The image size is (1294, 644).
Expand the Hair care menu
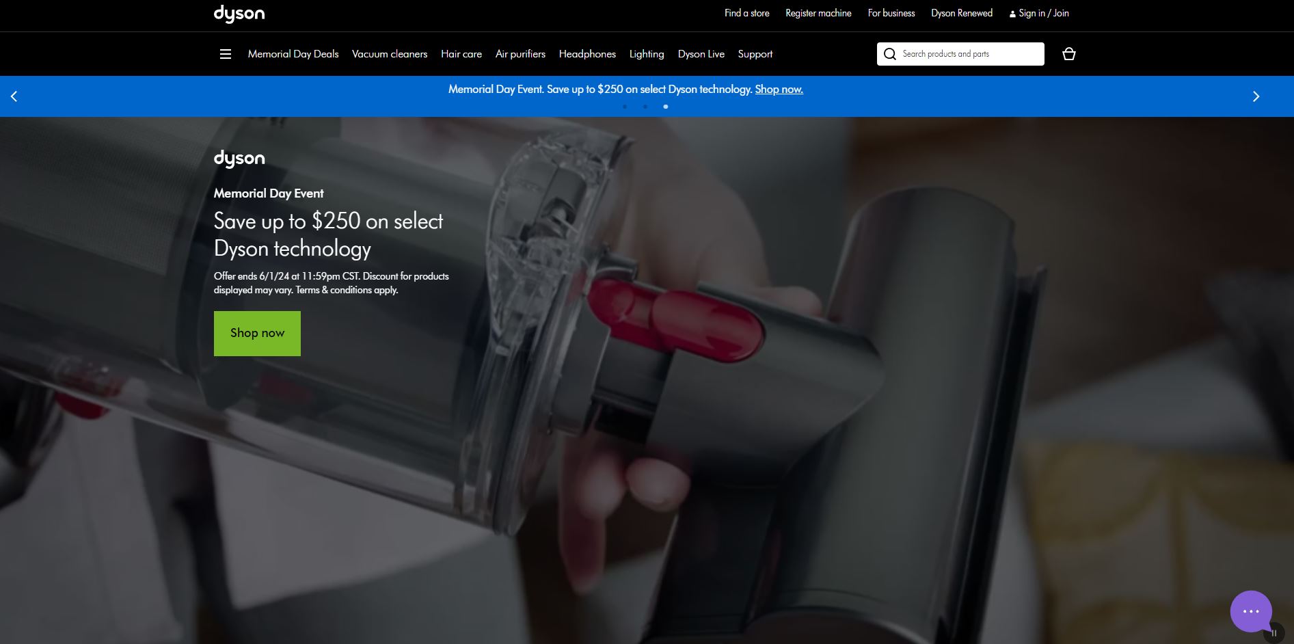(x=461, y=54)
